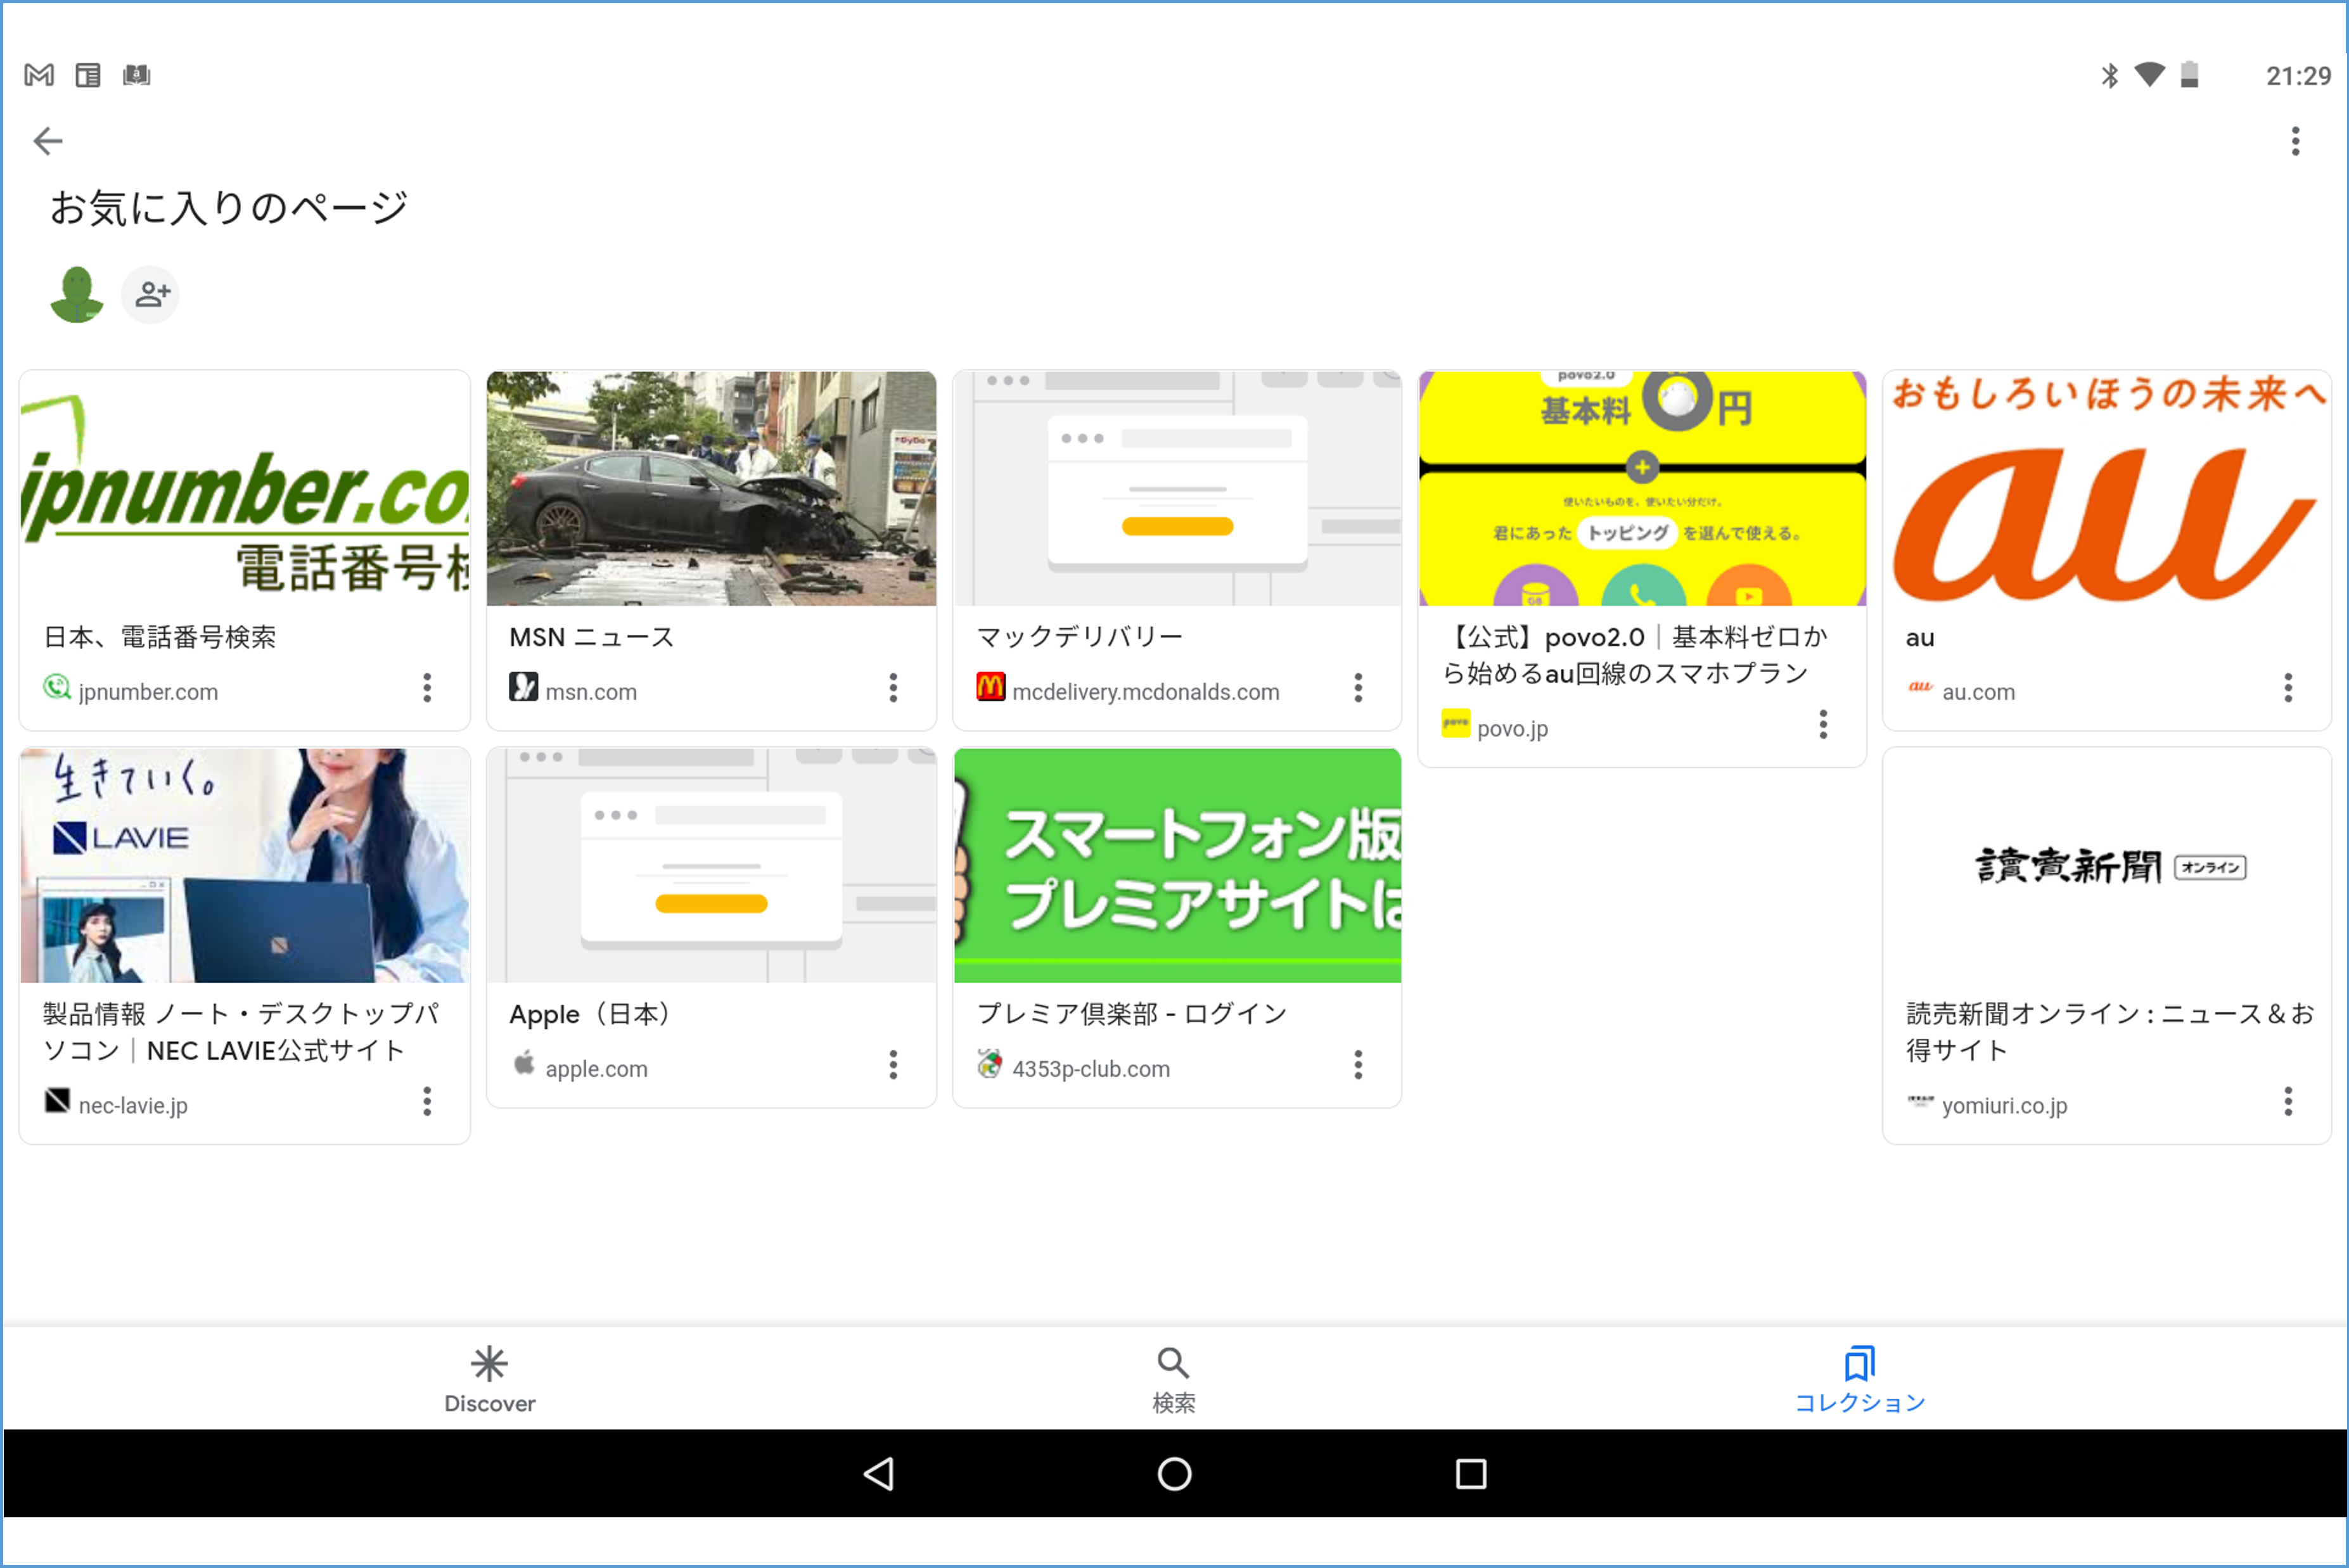The image size is (2349, 1568).
Task: Click the 21:29 clock
Action: (x=2298, y=76)
